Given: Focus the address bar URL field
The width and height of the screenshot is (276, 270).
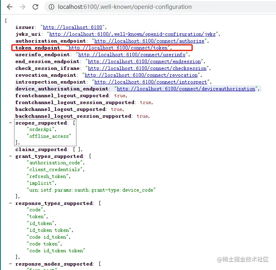Looking at the screenshot, I should 125,7.
